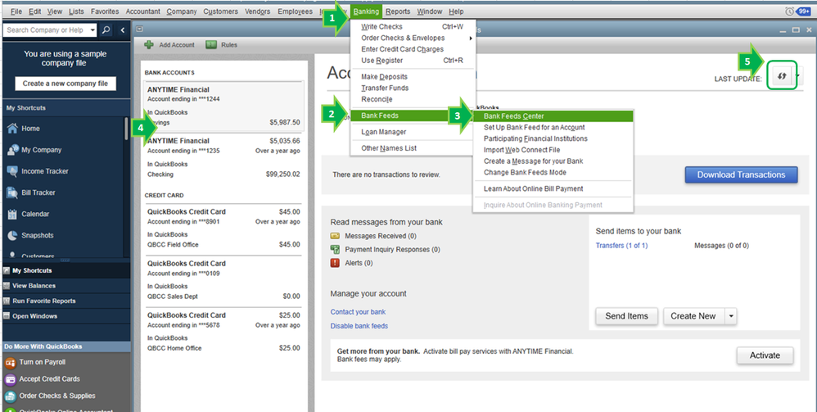Click the Activate button
Image resolution: width=817 pixels, height=412 pixels.
click(765, 355)
